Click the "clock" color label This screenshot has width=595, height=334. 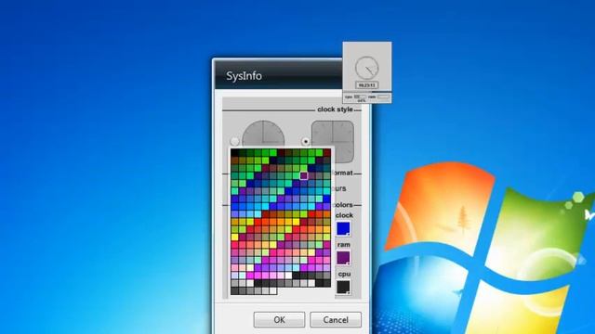[344, 215]
